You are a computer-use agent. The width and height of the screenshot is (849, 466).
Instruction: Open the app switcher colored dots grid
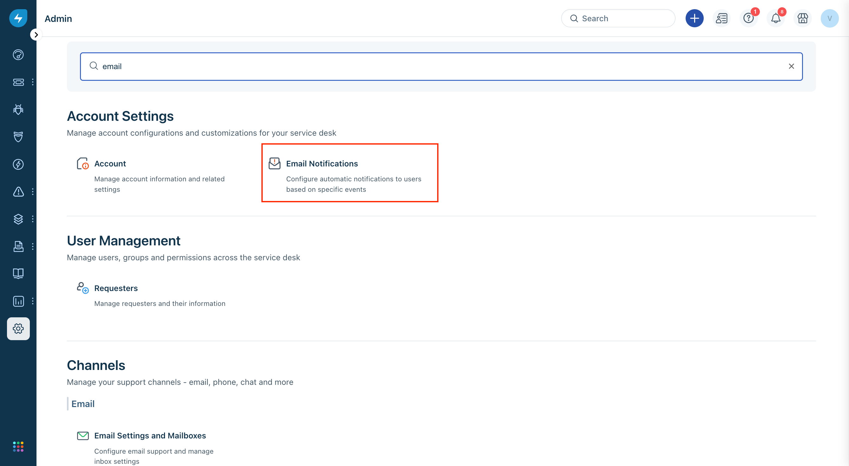click(18, 447)
